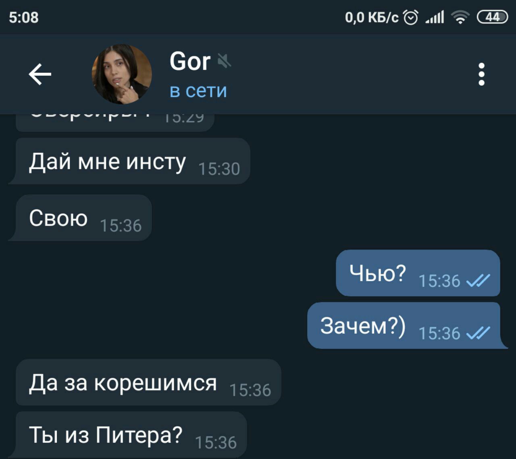The image size is (516, 459).
Task: Select the message "Свою"
Action: (80, 218)
